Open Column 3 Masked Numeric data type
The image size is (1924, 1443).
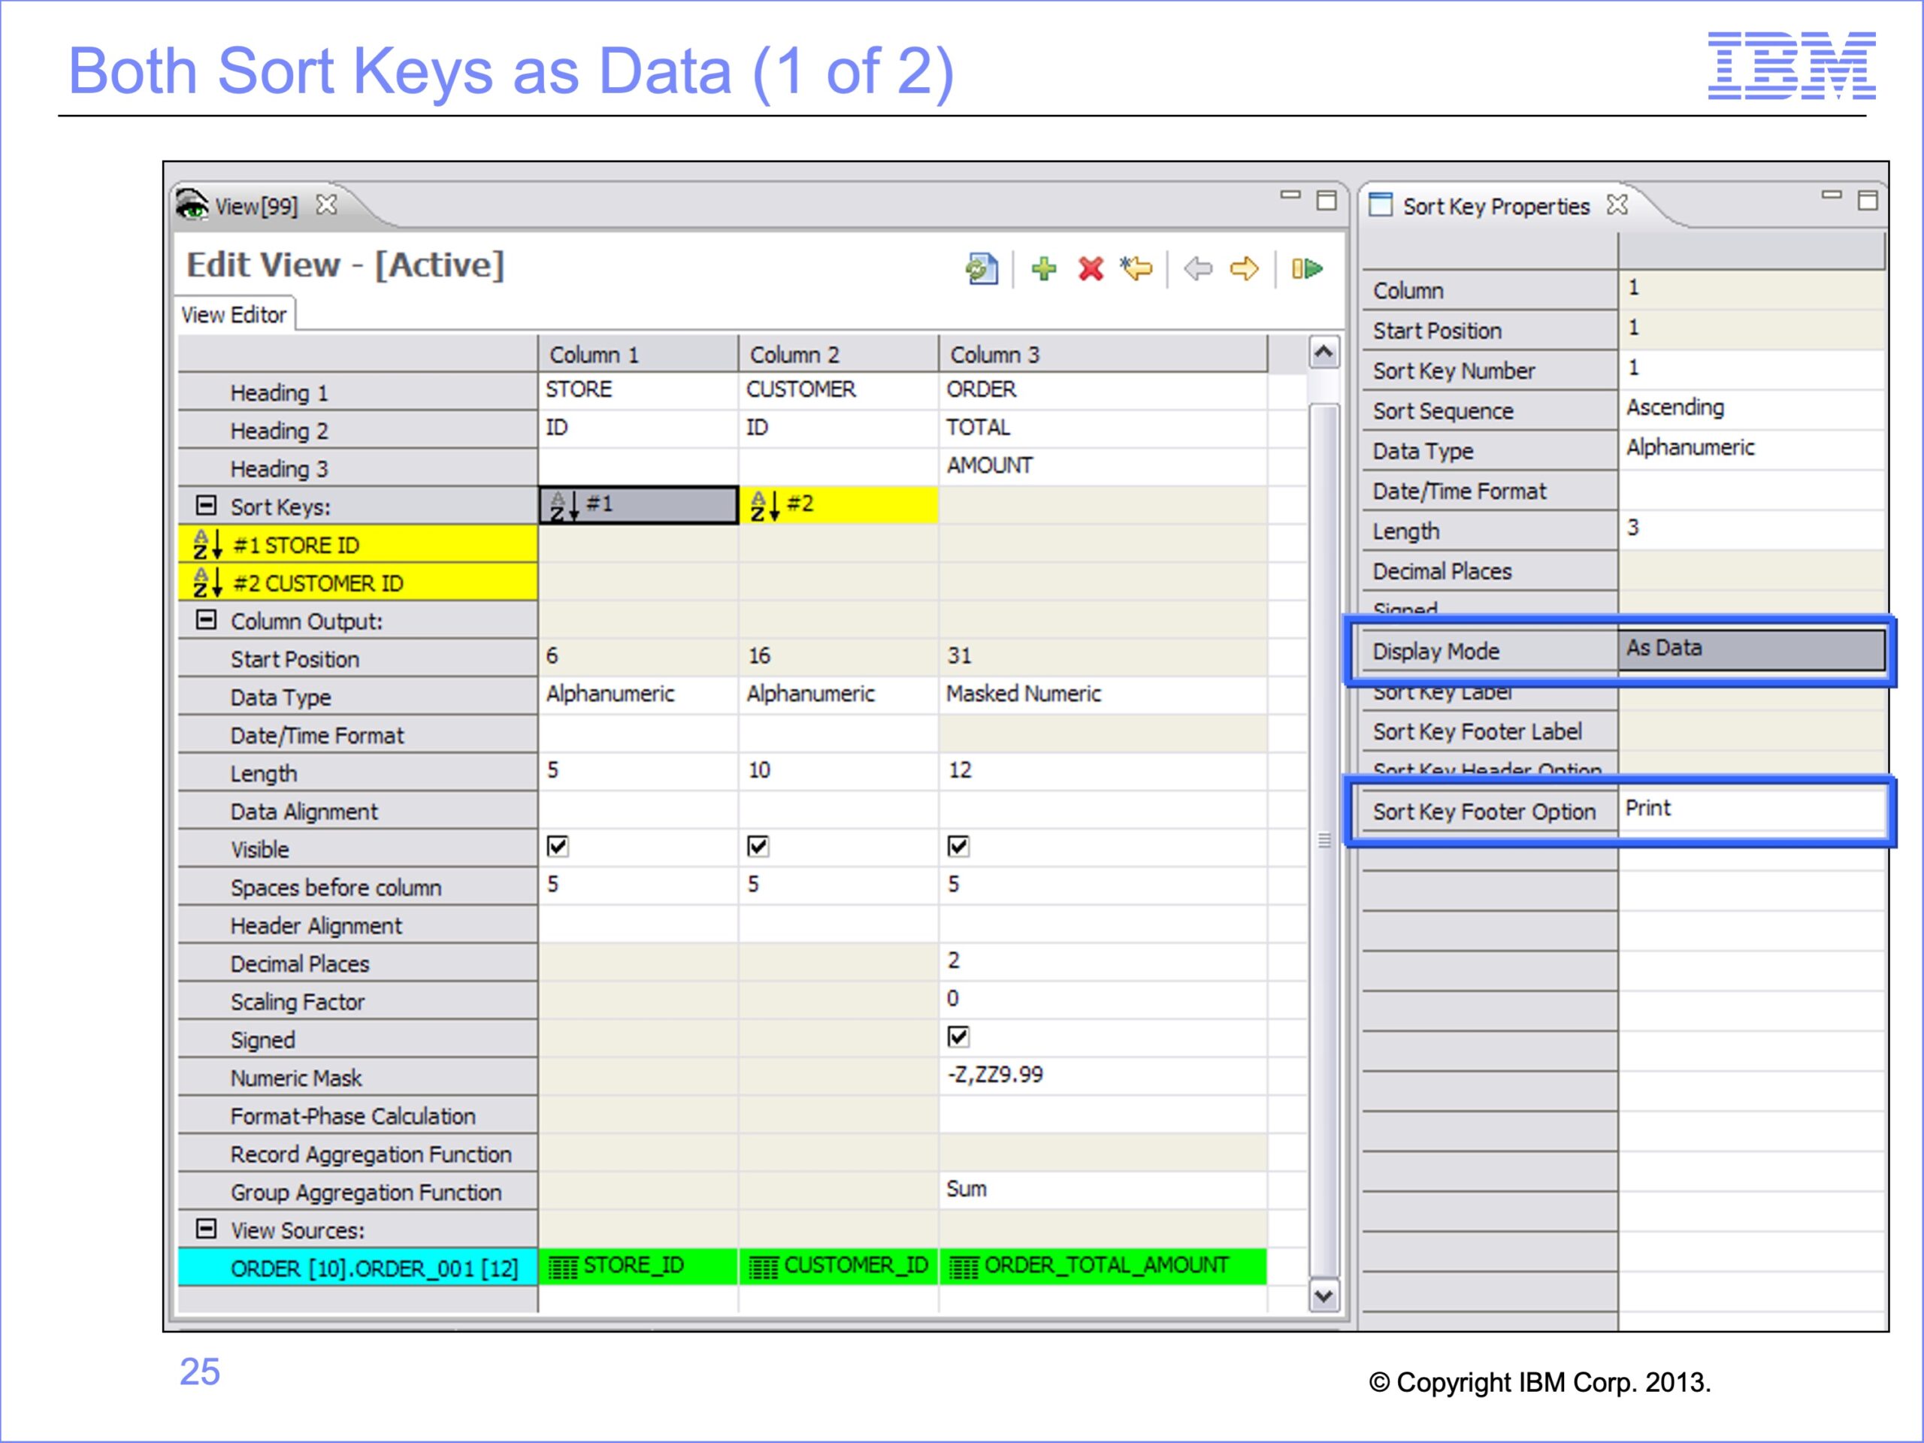pos(1103,695)
